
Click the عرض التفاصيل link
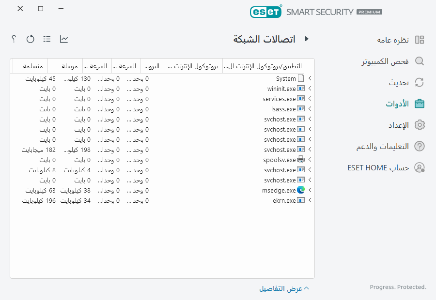coord(283,288)
